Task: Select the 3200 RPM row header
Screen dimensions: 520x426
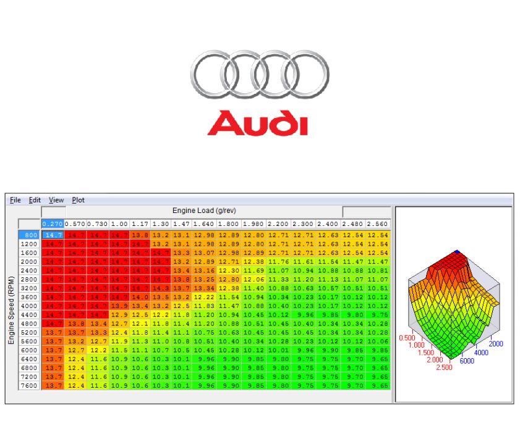Action: point(30,288)
